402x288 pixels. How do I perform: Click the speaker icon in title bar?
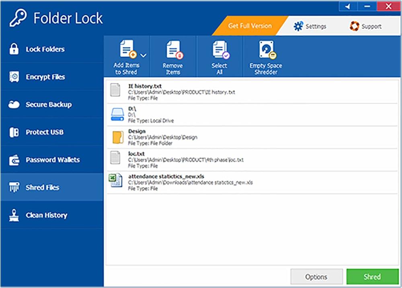click(x=348, y=6)
